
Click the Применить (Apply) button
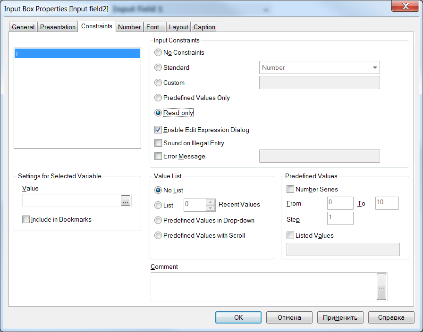click(x=340, y=317)
